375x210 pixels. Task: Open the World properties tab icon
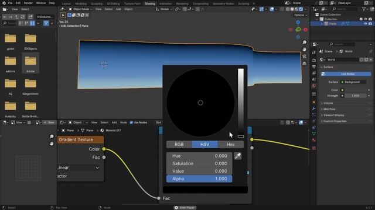pyautogui.click(x=314, y=86)
